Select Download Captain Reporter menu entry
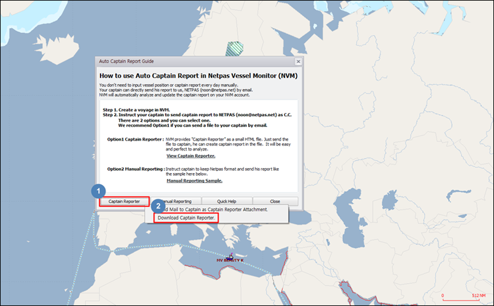 pyautogui.click(x=186, y=218)
